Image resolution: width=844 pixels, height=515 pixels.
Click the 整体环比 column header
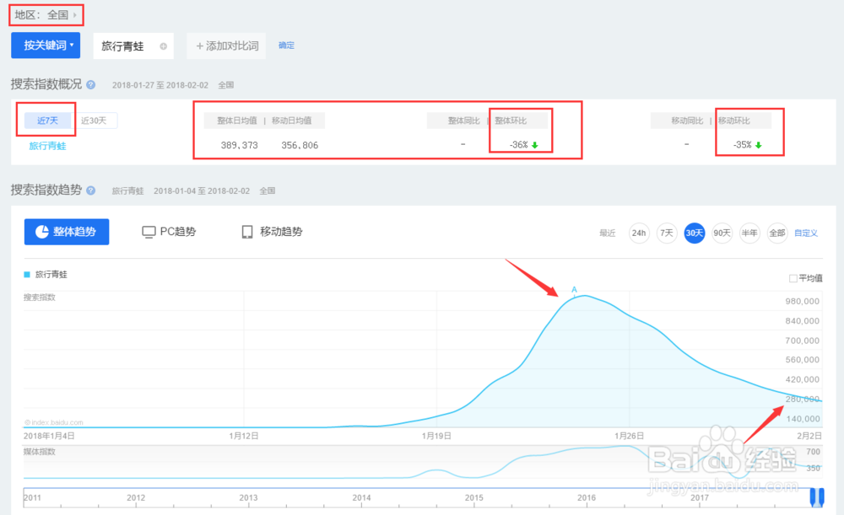point(511,121)
